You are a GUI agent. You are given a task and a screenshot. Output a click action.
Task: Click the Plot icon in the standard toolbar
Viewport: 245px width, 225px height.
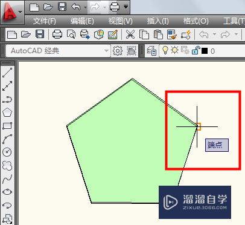tap(57, 34)
